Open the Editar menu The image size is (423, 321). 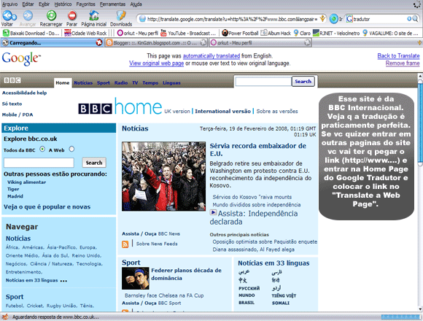[28, 4]
